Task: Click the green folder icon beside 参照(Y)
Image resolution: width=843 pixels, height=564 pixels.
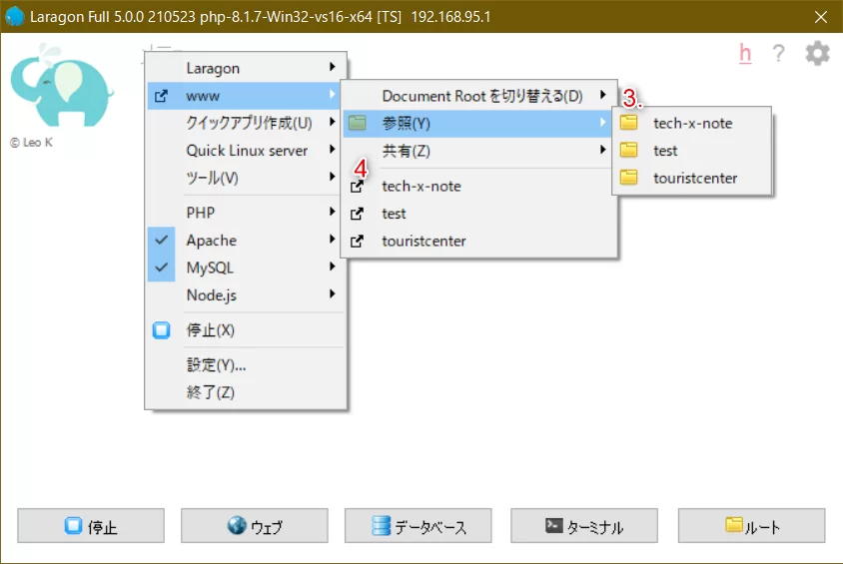Action: (x=357, y=123)
